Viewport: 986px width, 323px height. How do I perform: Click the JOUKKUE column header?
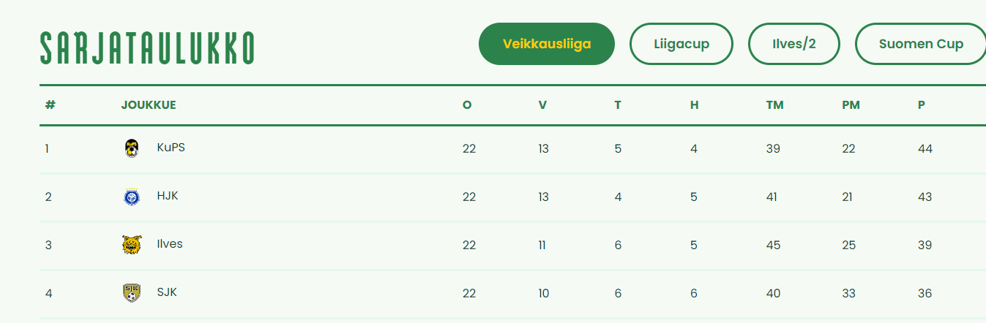149,105
